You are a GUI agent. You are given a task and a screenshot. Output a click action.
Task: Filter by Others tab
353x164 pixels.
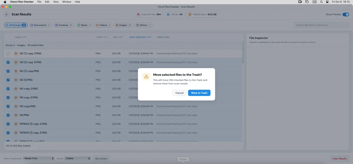pos(144,25)
